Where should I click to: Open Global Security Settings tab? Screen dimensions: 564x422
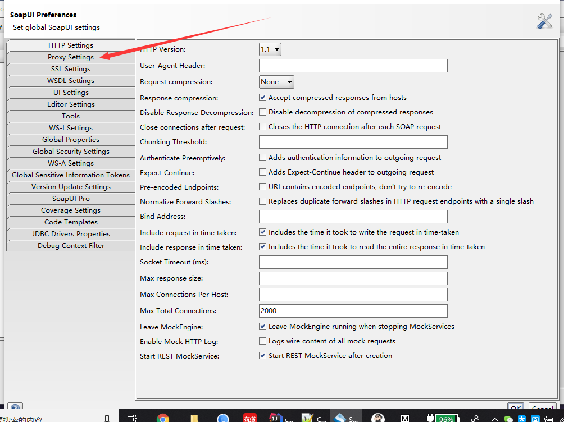tap(71, 152)
